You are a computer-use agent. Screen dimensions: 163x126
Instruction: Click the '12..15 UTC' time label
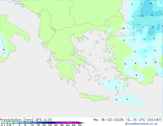pyautogui.click(x=135, y=120)
